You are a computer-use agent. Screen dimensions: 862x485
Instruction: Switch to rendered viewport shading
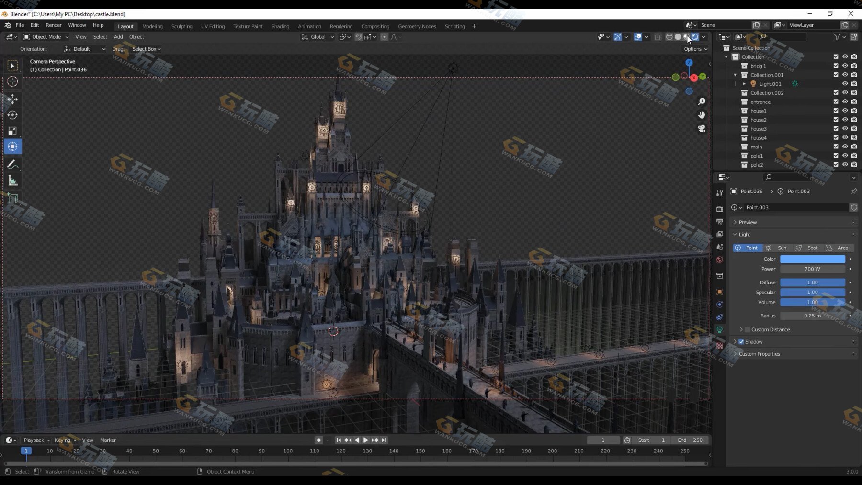pyautogui.click(x=695, y=37)
